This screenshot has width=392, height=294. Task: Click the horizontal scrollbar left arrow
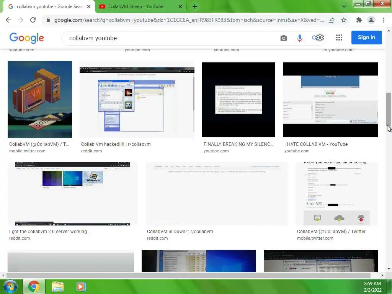(3, 276)
